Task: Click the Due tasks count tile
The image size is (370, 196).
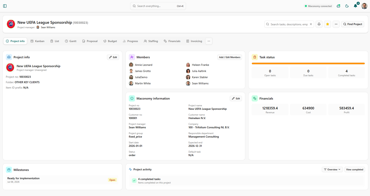Action: pos(308,73)
